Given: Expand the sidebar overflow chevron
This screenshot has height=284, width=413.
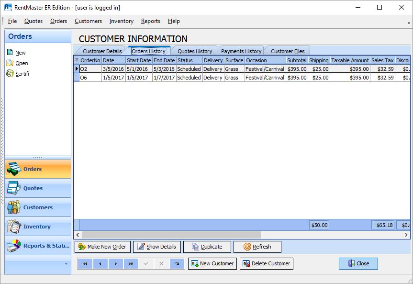Looking at the screenshot, I should (66, 264).
